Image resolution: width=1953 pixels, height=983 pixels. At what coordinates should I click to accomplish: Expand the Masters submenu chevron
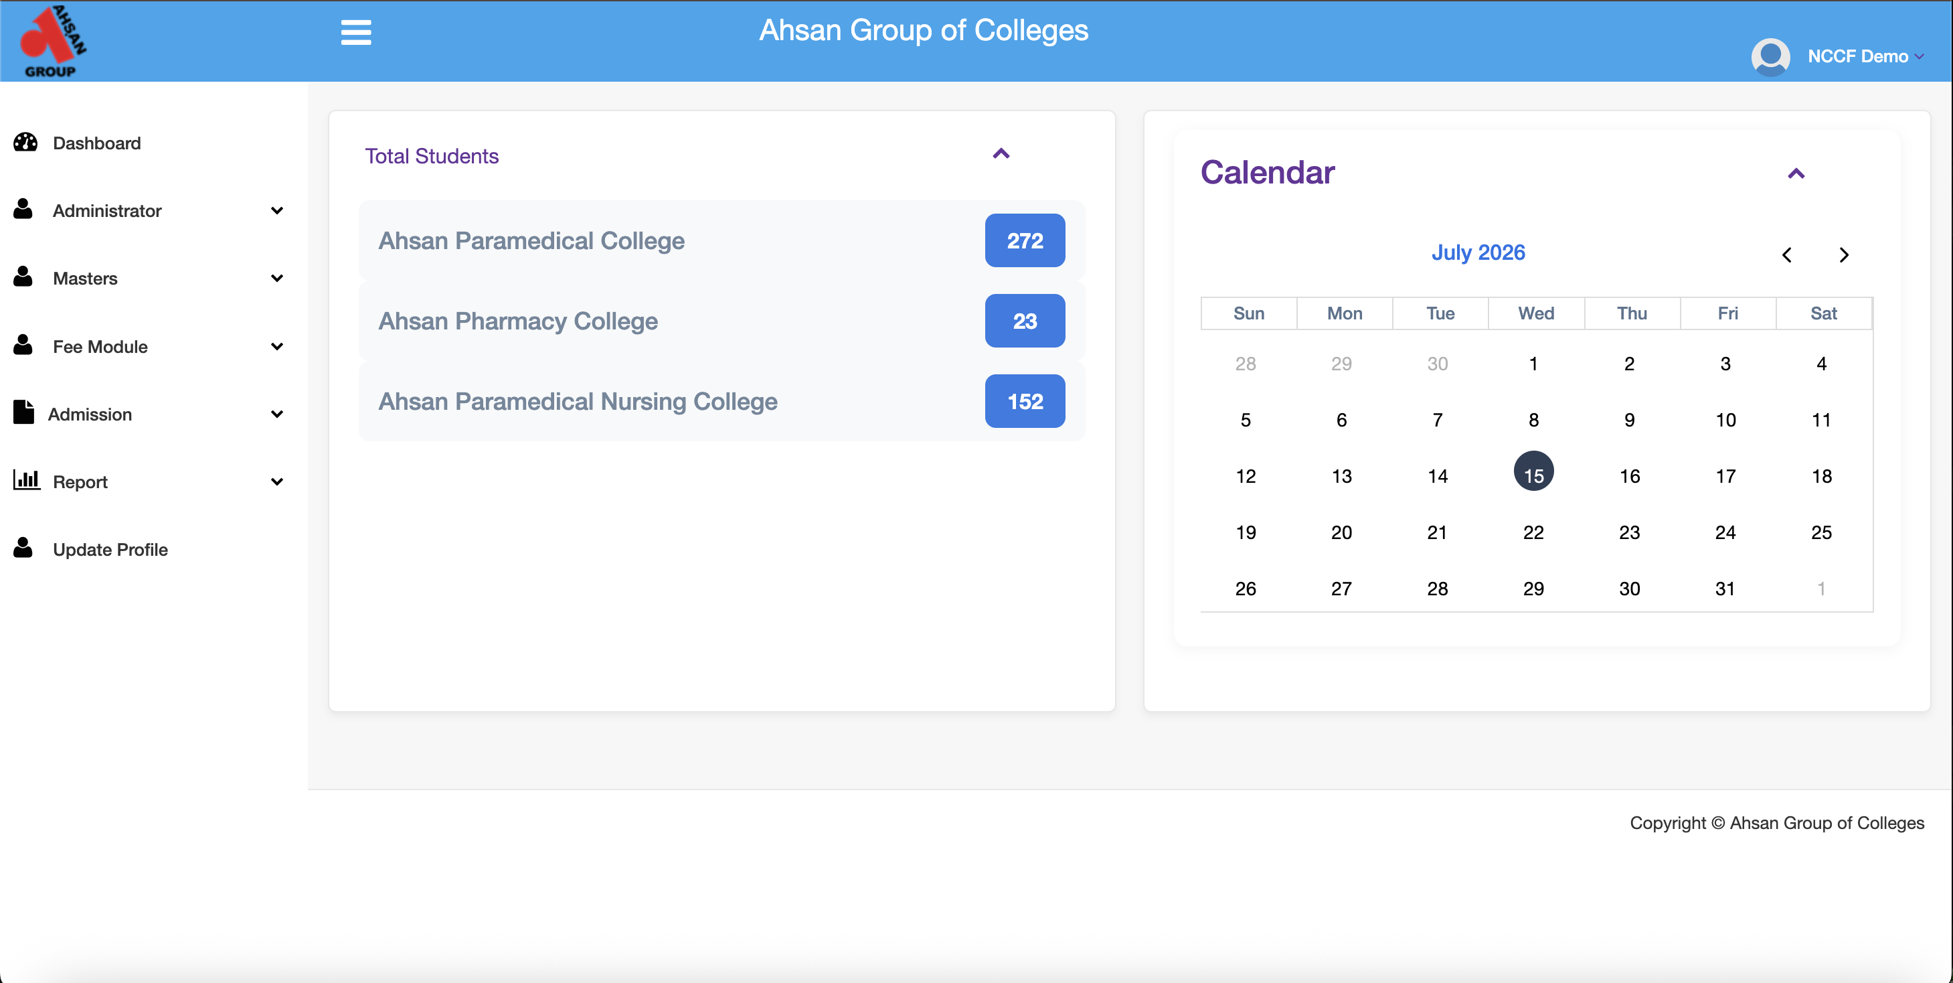click(276, 279)
